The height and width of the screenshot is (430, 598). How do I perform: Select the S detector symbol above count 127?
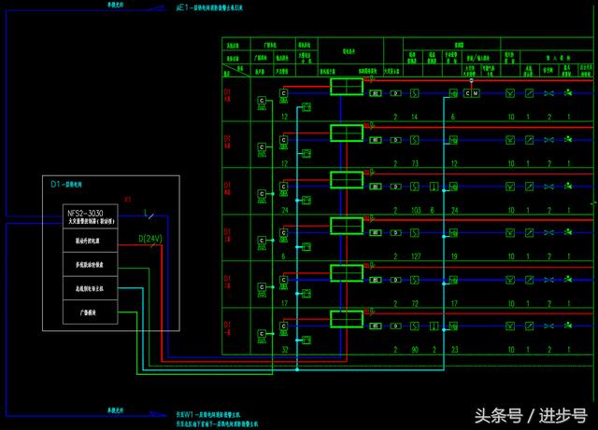[415, 232]
